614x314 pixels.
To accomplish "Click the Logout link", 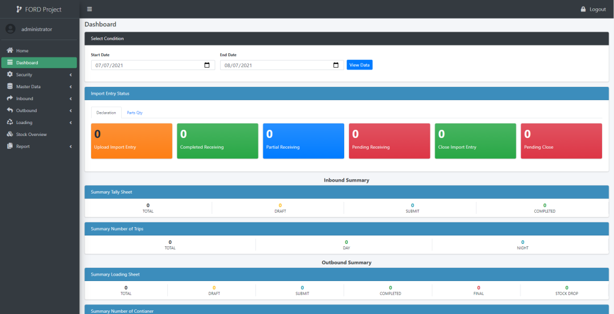I will pyautogui.click(x=593, y=10).
